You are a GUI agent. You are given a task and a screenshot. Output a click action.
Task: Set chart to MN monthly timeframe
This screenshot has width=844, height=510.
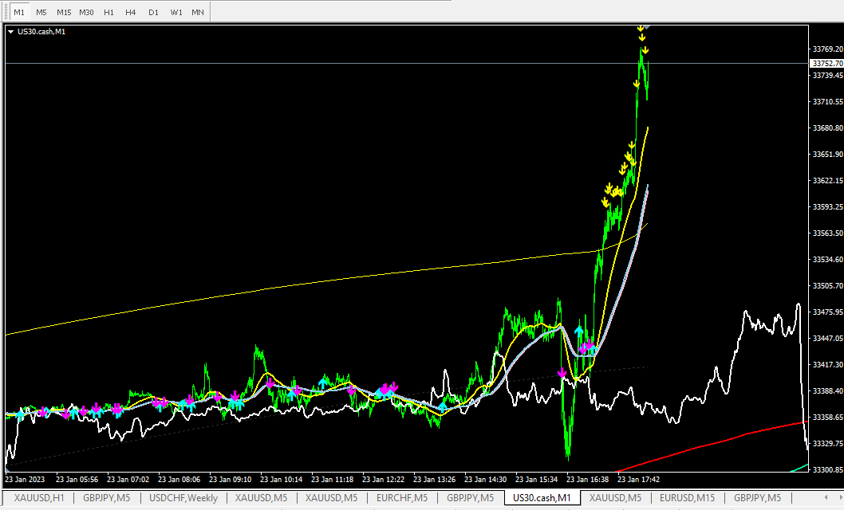(x=198, y=12)
